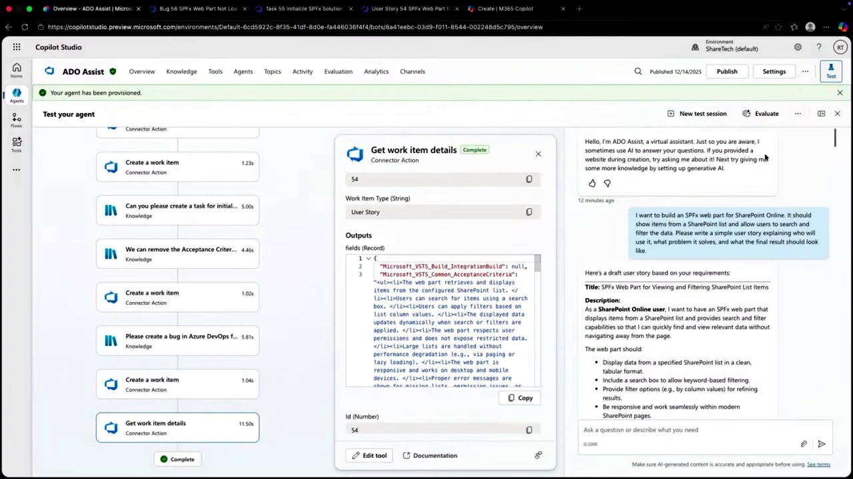Image resolution: width=853 pixels, height=479 pixels.
Task: Select the Get work item details 11.50s step
Action: 177,428
